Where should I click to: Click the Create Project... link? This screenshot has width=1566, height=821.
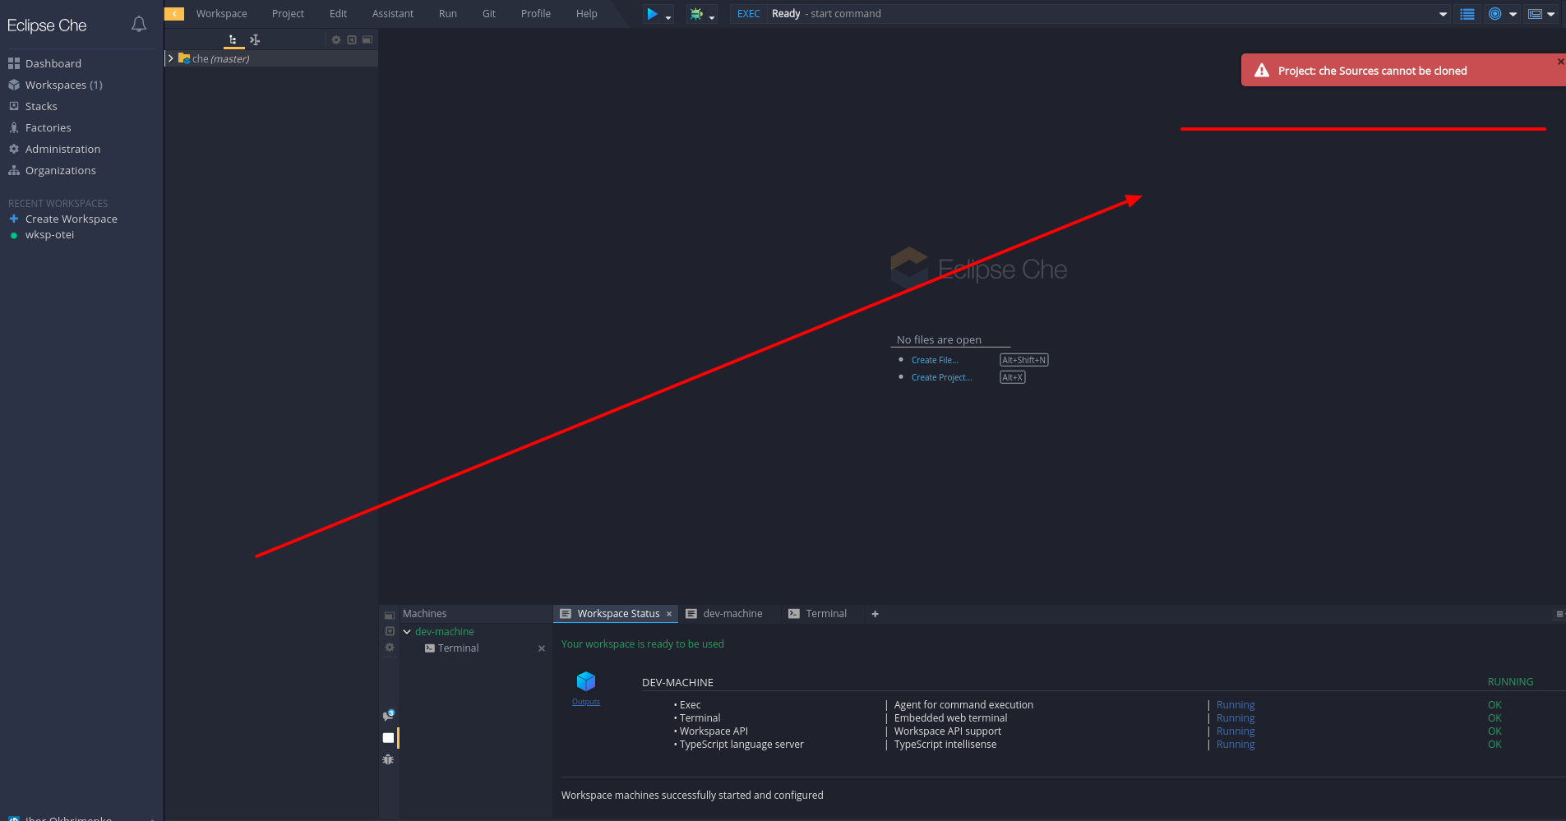[x=941, y=377]
